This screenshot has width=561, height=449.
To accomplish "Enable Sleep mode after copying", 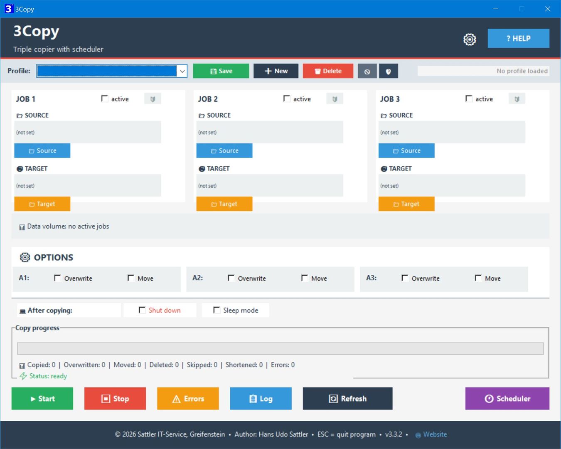I will click(217, 310).
